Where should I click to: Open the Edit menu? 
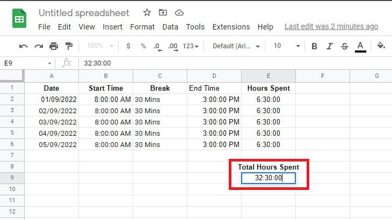[64, 27]
